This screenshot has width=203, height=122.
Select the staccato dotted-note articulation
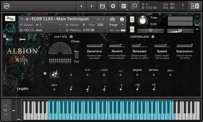(104, 89)
